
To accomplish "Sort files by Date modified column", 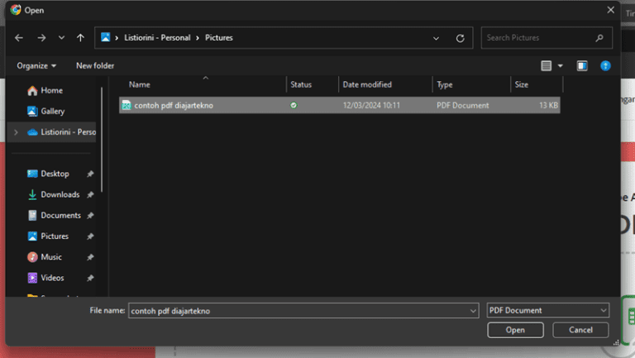I will (367, 84).
